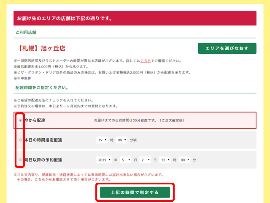The width and height of the screenshot is (270, 203).
Task: Open the minute dropdown in the 明日以降 reservation row
Action: pyautogui.click(x=185, y=160)
